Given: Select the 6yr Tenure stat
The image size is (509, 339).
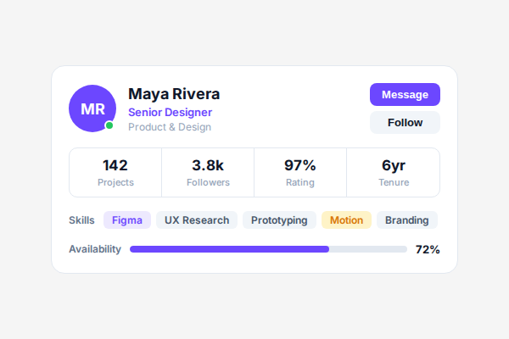Looking at the screenshot, I should tap(394, 173).
